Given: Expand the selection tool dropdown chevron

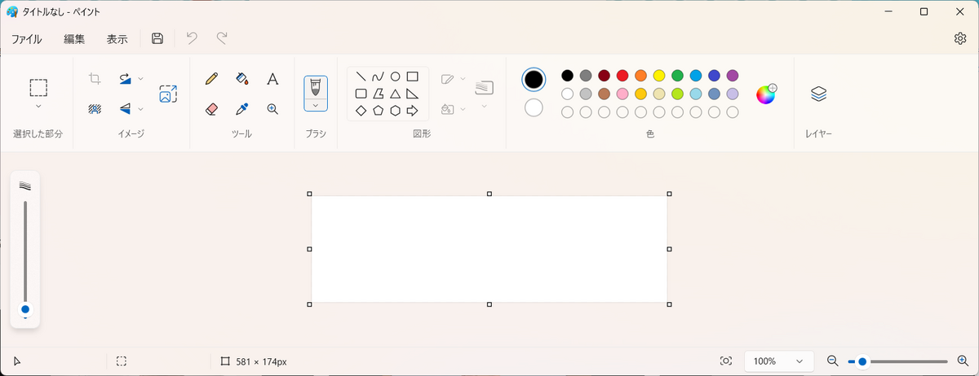Looking at the screenshot, I should pos(38,107).
